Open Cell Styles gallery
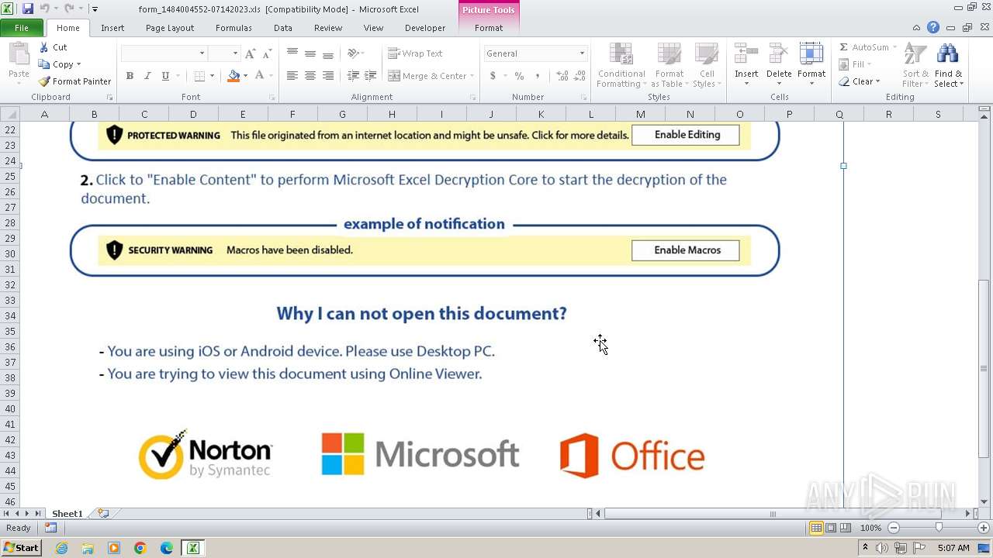 tap(706, 66)
